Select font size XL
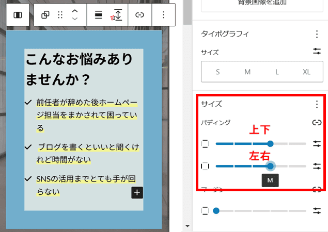Screen dimensions: 328x232 click(306, 72)
